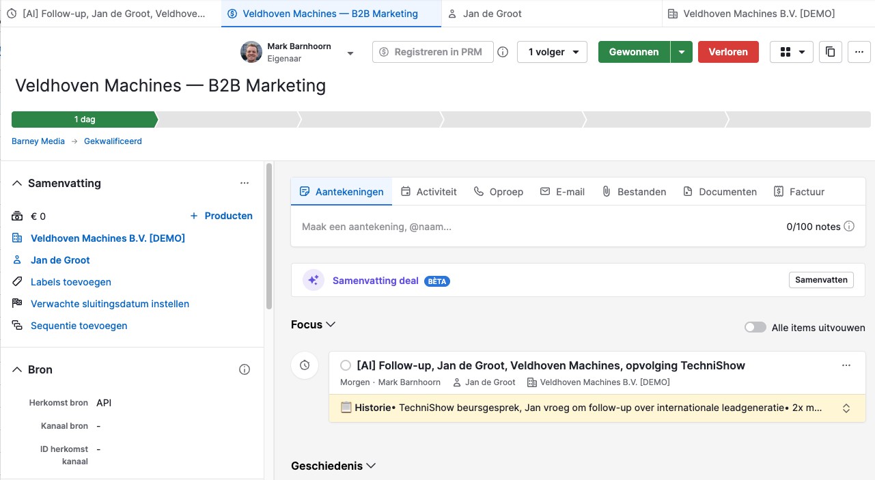Open the Veldhoven Machines B.V. [DEMO] link
Screen dimensions: 875x480
pos(107,238)
